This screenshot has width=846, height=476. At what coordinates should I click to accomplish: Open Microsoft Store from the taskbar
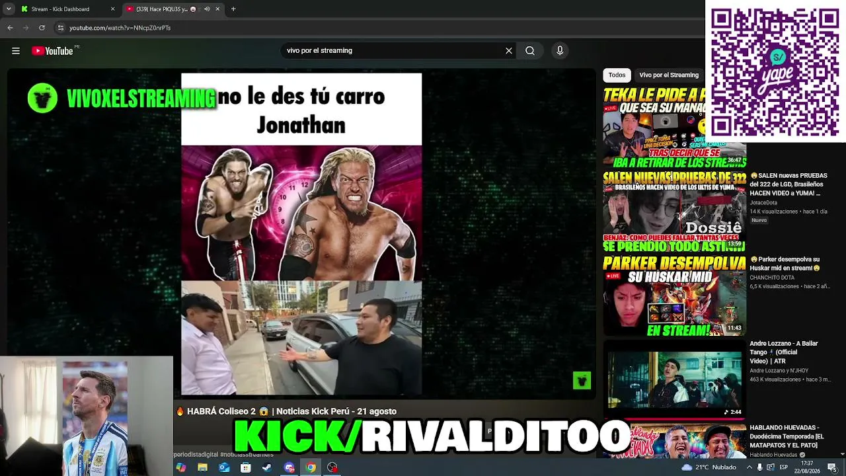pyautogui.click(x=245, y=467)
